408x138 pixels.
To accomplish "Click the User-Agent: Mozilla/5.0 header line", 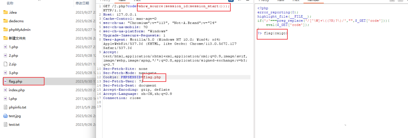I will pos(162,40).
